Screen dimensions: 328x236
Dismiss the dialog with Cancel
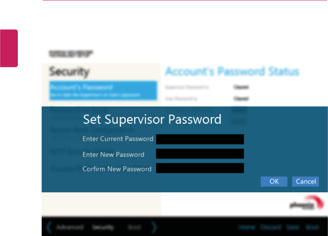(x=306, y=181)
